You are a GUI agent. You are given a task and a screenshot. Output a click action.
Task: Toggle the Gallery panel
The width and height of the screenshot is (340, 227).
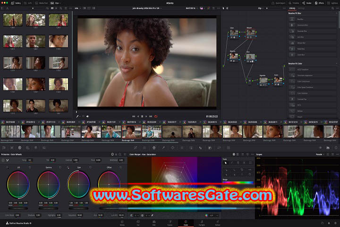click(16, 3)
